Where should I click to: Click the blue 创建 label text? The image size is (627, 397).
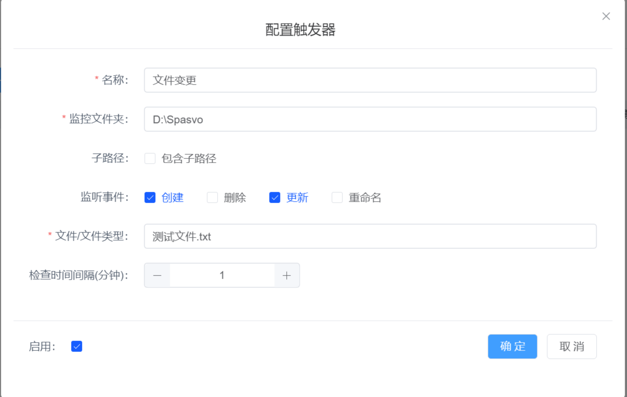tap(172, 197)
